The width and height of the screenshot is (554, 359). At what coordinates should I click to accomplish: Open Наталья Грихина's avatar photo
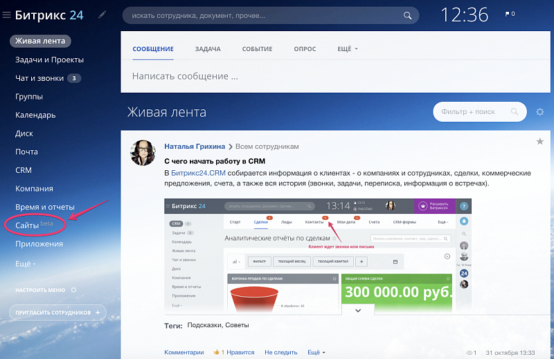pyautogui.click(x=143, y=152)
